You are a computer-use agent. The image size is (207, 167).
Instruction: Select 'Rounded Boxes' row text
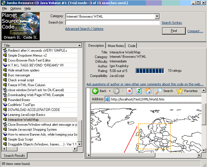(19, 100)
